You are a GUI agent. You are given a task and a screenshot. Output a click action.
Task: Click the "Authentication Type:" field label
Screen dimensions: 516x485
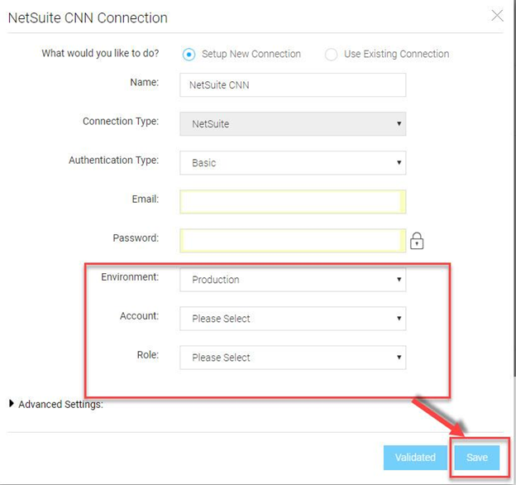(x=113, y=161)
